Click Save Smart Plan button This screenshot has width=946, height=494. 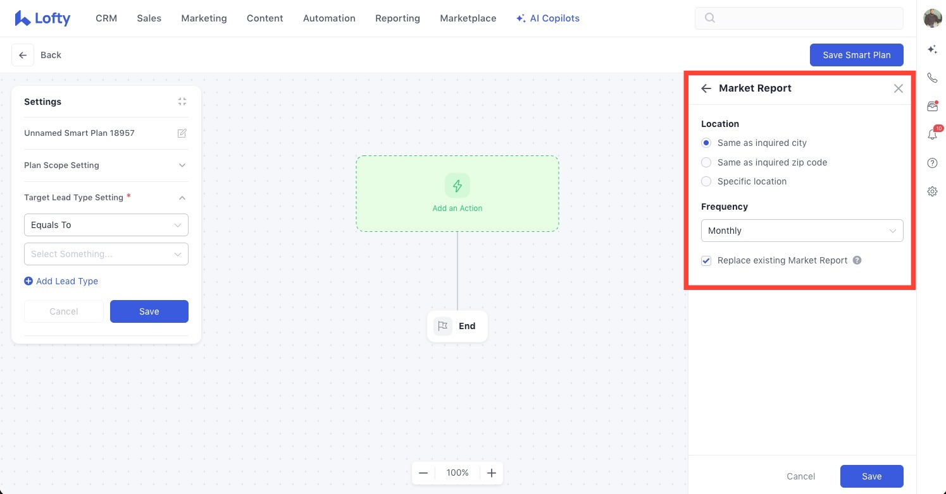(856, 55)
